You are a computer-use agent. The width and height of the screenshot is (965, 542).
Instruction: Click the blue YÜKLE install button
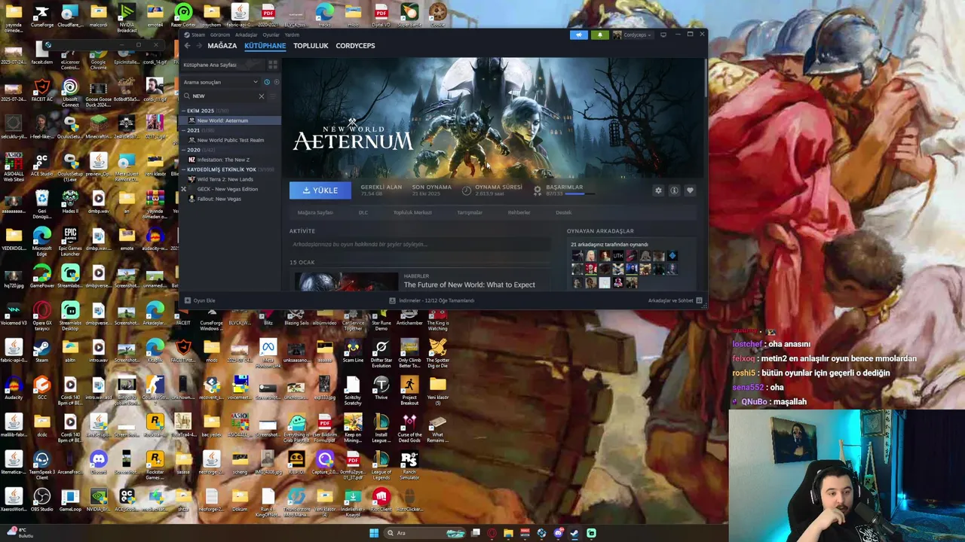point(320,190)
